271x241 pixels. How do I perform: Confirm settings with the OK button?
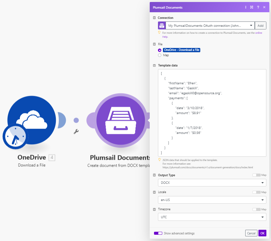(262, 233)
